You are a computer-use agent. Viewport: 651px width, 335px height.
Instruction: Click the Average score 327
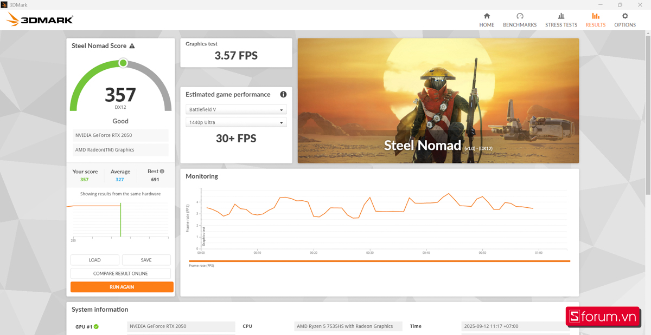pos(120,180)
